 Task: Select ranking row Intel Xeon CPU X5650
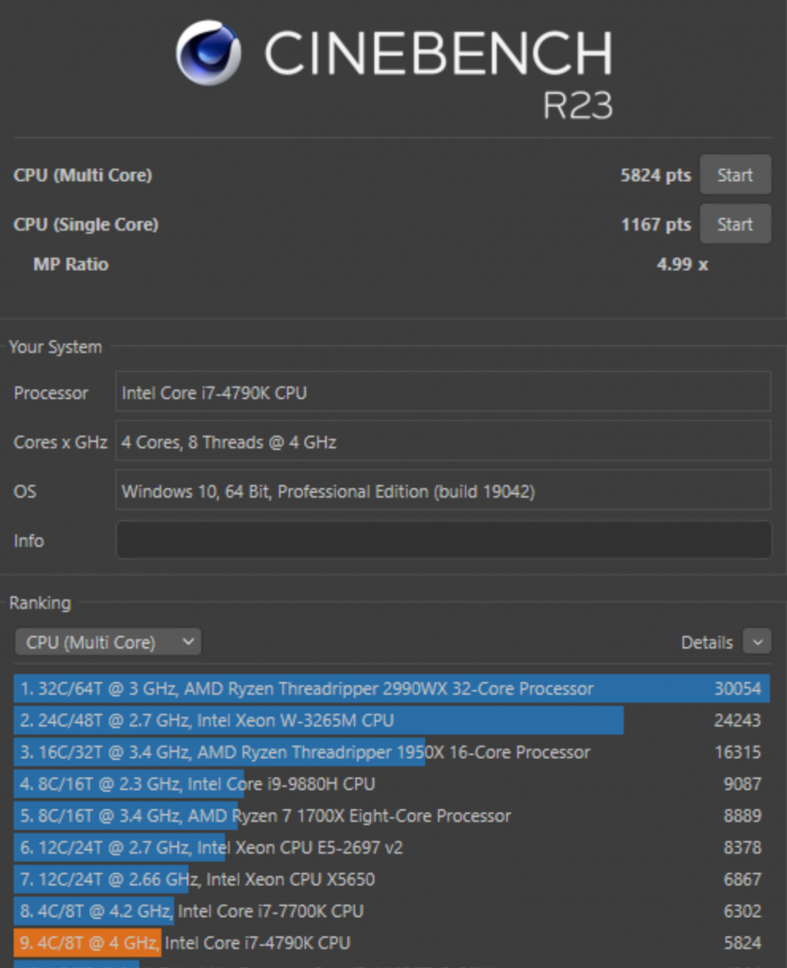coord(392,879)
